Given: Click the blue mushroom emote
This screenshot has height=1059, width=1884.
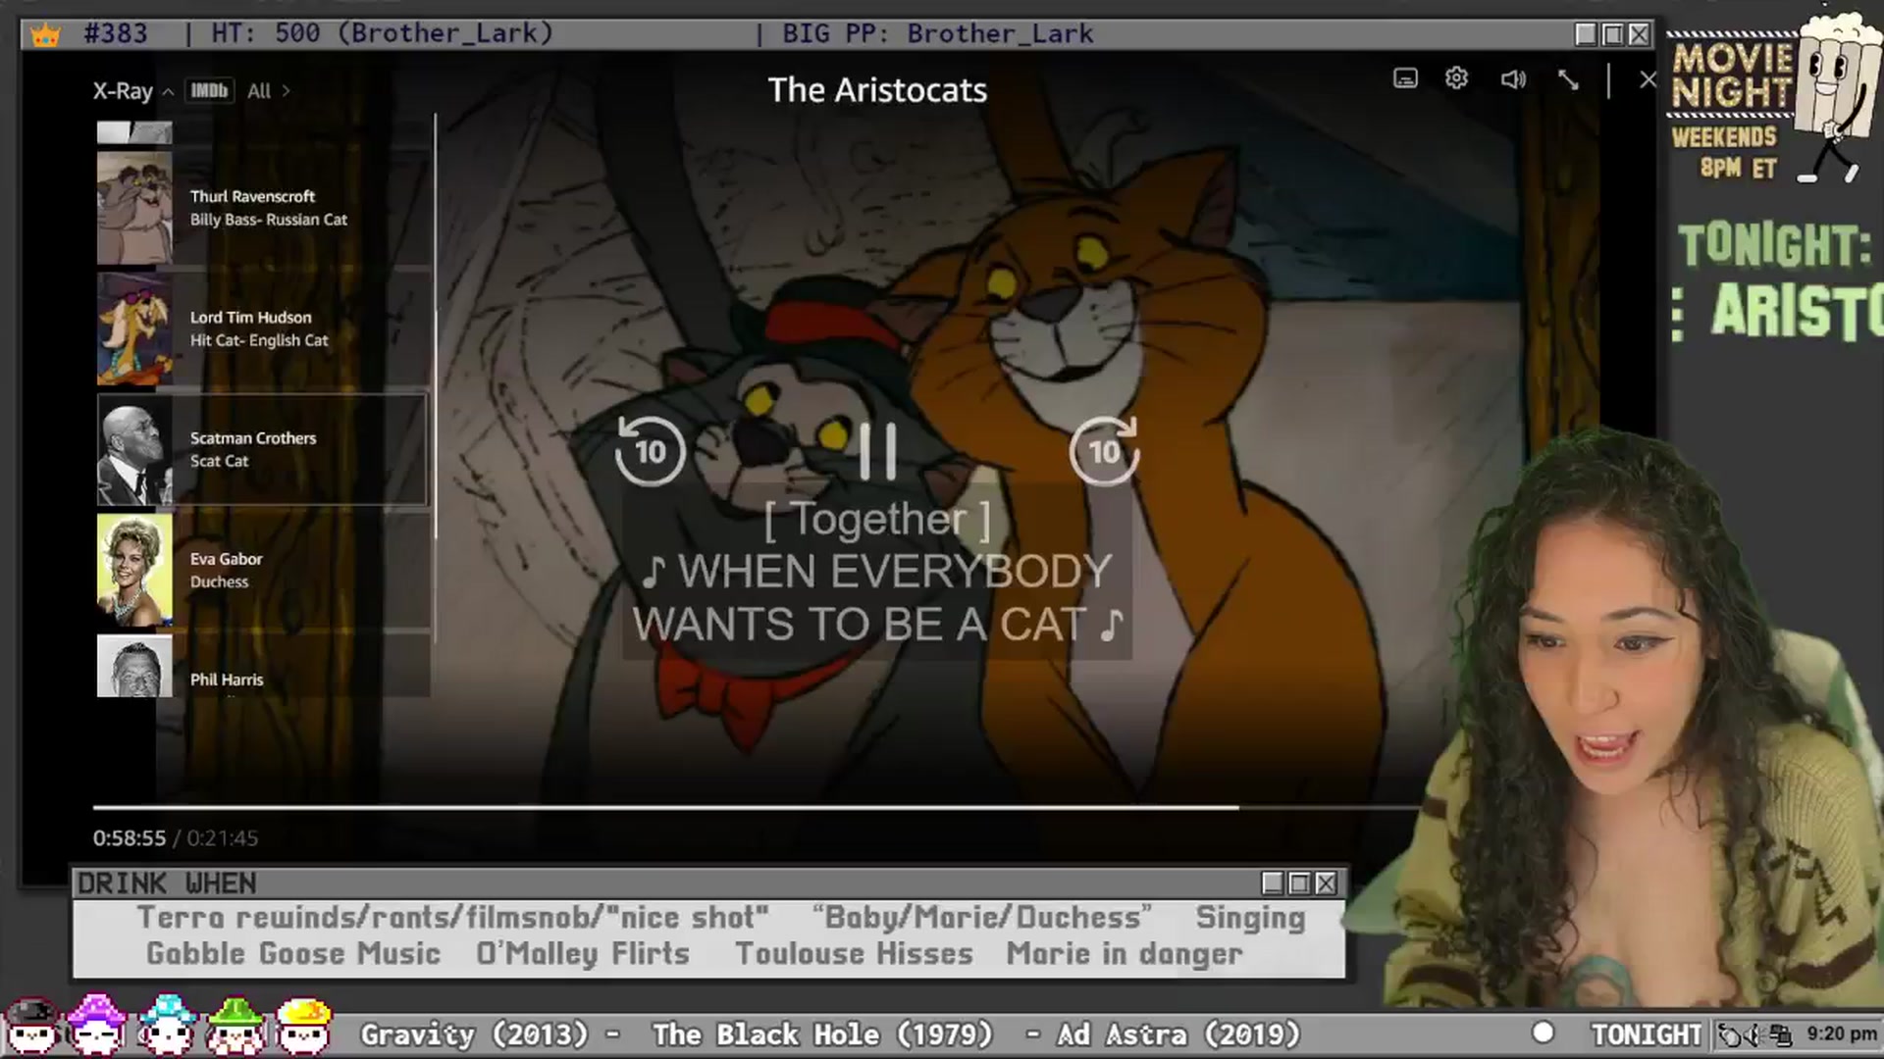Looking at the screenshot, I should tap(167, 1026).
